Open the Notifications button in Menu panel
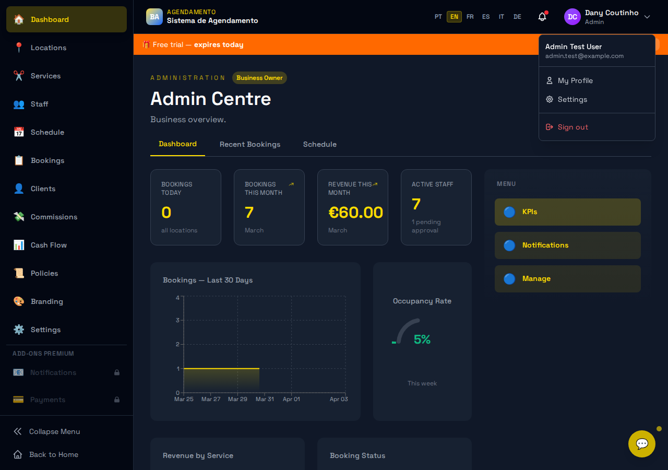 pos(568,245)
